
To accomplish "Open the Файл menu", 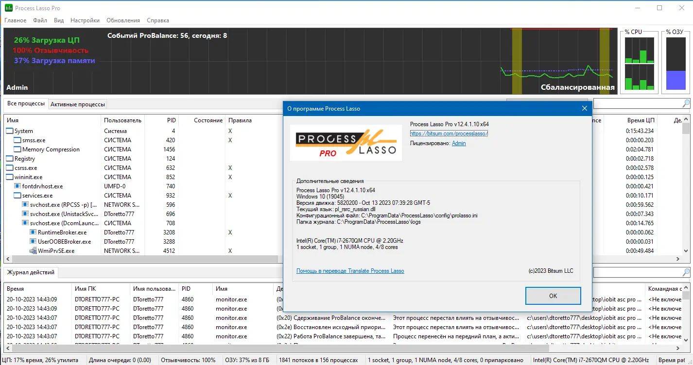I will [x=40, y=20].
